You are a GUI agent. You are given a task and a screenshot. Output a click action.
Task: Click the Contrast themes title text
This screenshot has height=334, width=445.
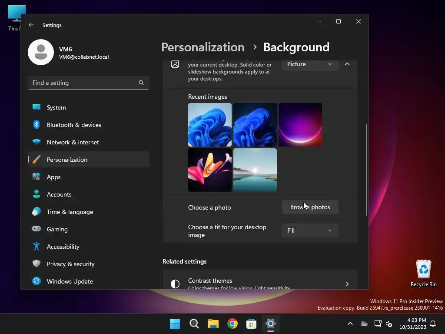coord(210,281)
